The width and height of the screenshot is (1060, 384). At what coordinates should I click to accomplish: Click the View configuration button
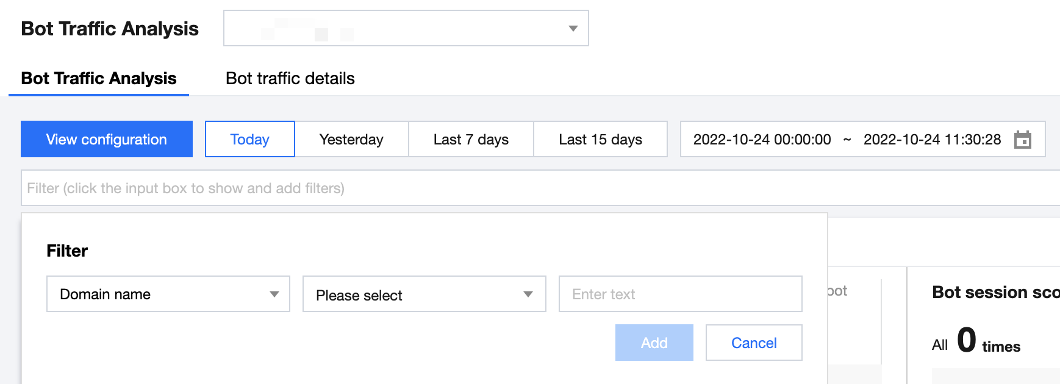tap(107, 139)
